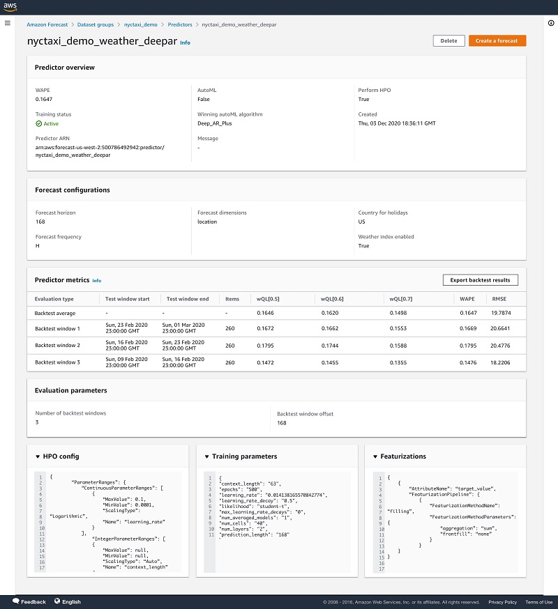Click the created date Thu, 03 Dec 2020
Viewport: 558px width, 609px height.
point(397,123)
